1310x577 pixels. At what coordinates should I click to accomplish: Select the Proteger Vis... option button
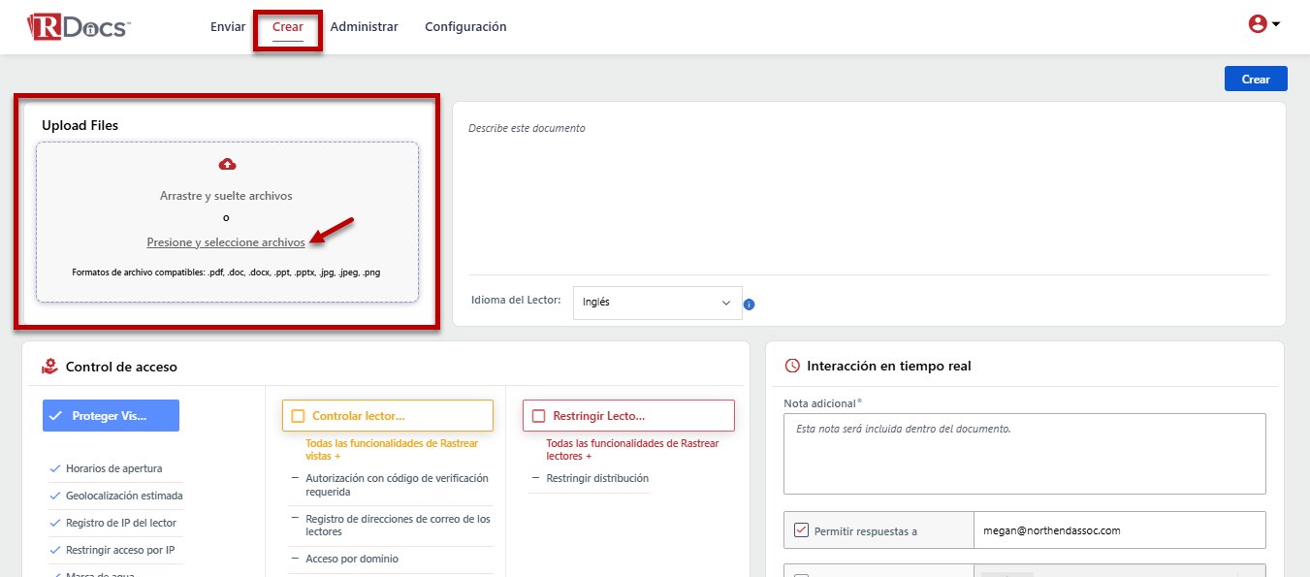[111, 416]
